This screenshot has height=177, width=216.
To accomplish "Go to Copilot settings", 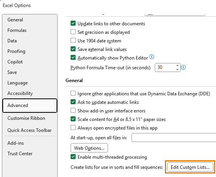I will [x=30, y=62].
